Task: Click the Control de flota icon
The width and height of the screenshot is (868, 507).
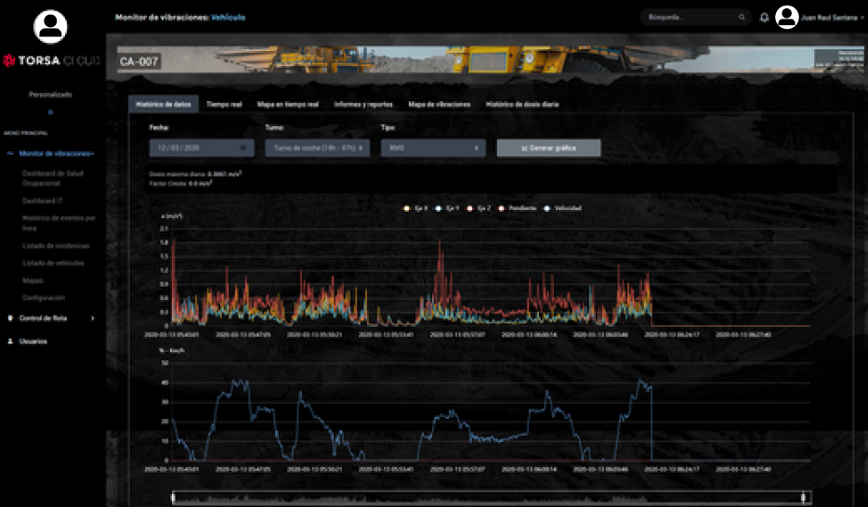Action: (9, 318)
